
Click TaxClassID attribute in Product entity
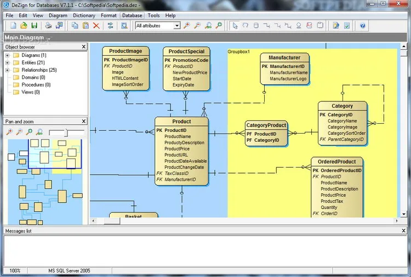176,174
